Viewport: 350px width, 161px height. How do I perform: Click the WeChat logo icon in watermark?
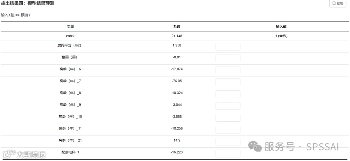point(255,146)
